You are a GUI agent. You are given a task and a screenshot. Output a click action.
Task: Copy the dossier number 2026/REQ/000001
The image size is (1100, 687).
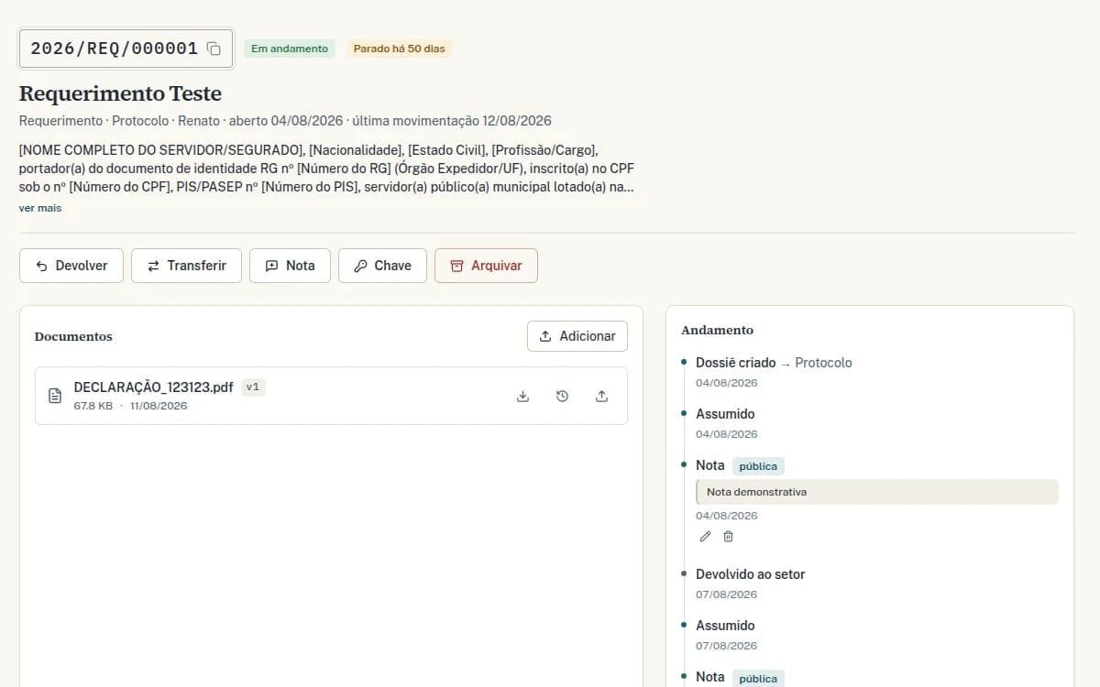pyautogui.click(x=214, y=49)
